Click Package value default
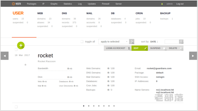The image size is (198, 111). point(160,73)
